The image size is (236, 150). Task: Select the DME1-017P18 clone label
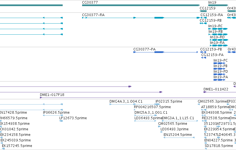pyautogui.click(x=52, y=95)
